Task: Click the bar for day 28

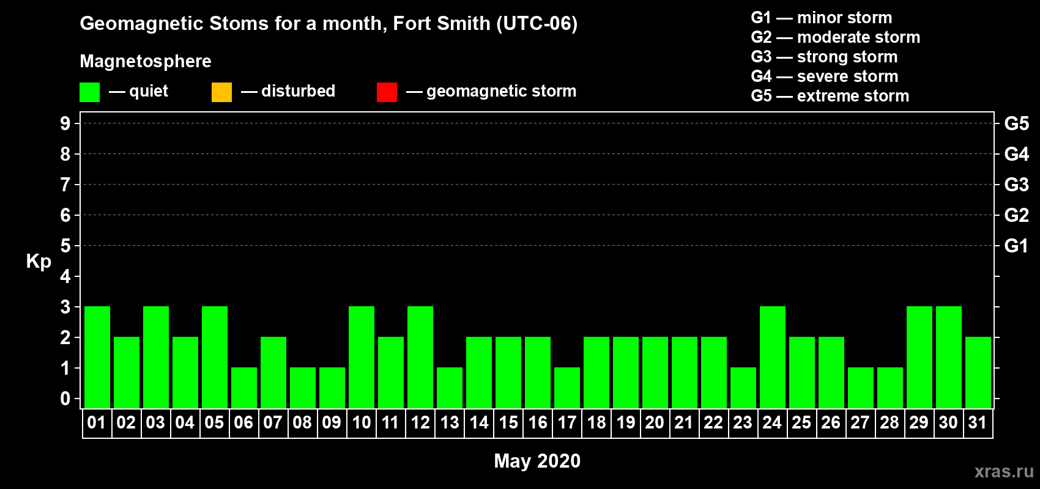Action: point(890,388)
